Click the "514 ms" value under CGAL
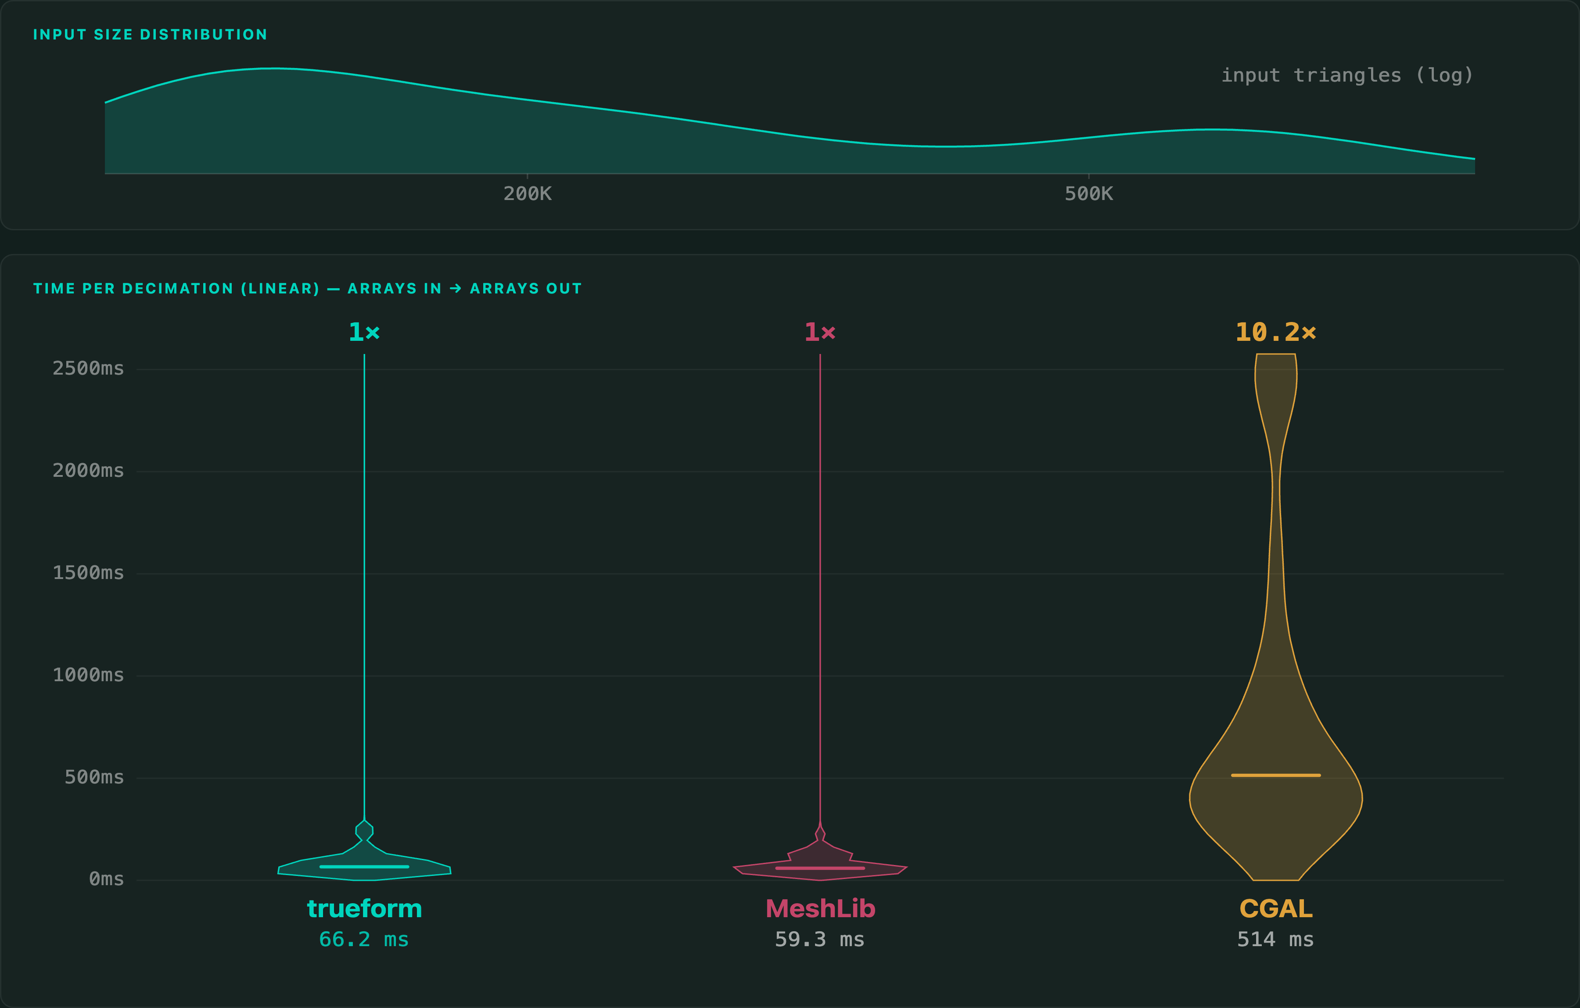The image size is (1580, 1008). [x=1275, y=940]
